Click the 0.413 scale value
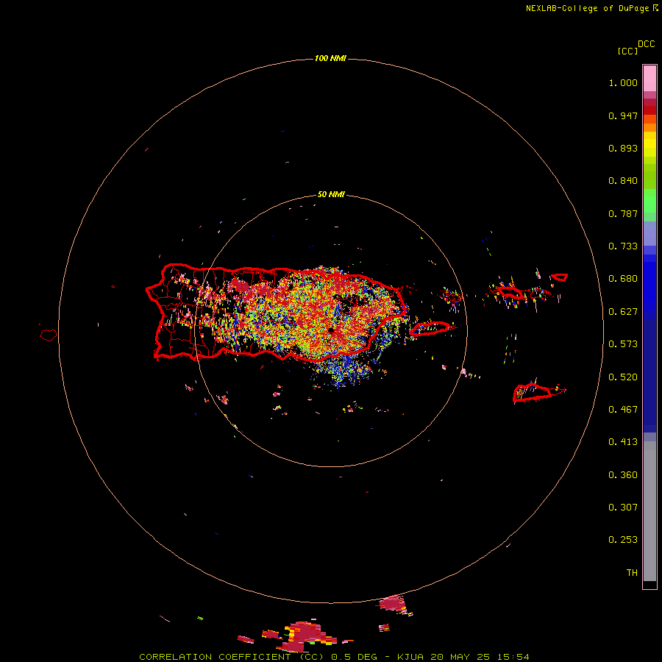The width and height of the screenshot is (662, 662). (x=623, y=442)
